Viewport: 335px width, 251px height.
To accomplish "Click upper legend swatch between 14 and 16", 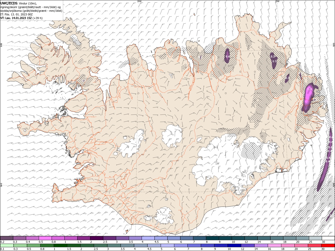I will (x=264, y=238).
